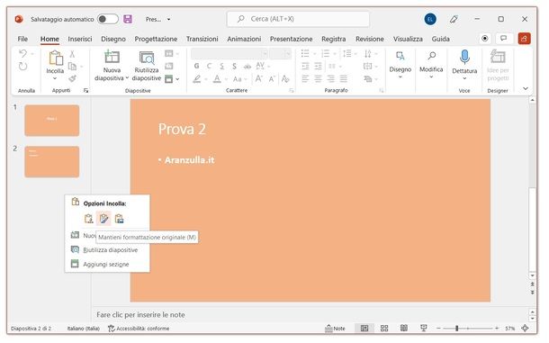The height and width of the screenshot is (343, 549).
Task: Toggle Italic C formatting
Action: 209,66
